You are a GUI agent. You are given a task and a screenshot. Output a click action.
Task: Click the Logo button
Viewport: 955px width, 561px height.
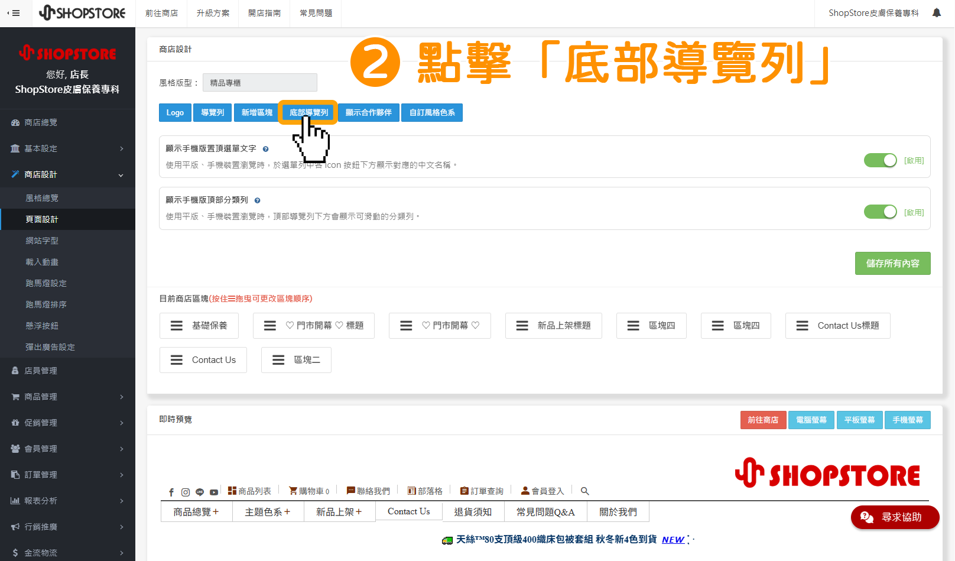[175, 112]
